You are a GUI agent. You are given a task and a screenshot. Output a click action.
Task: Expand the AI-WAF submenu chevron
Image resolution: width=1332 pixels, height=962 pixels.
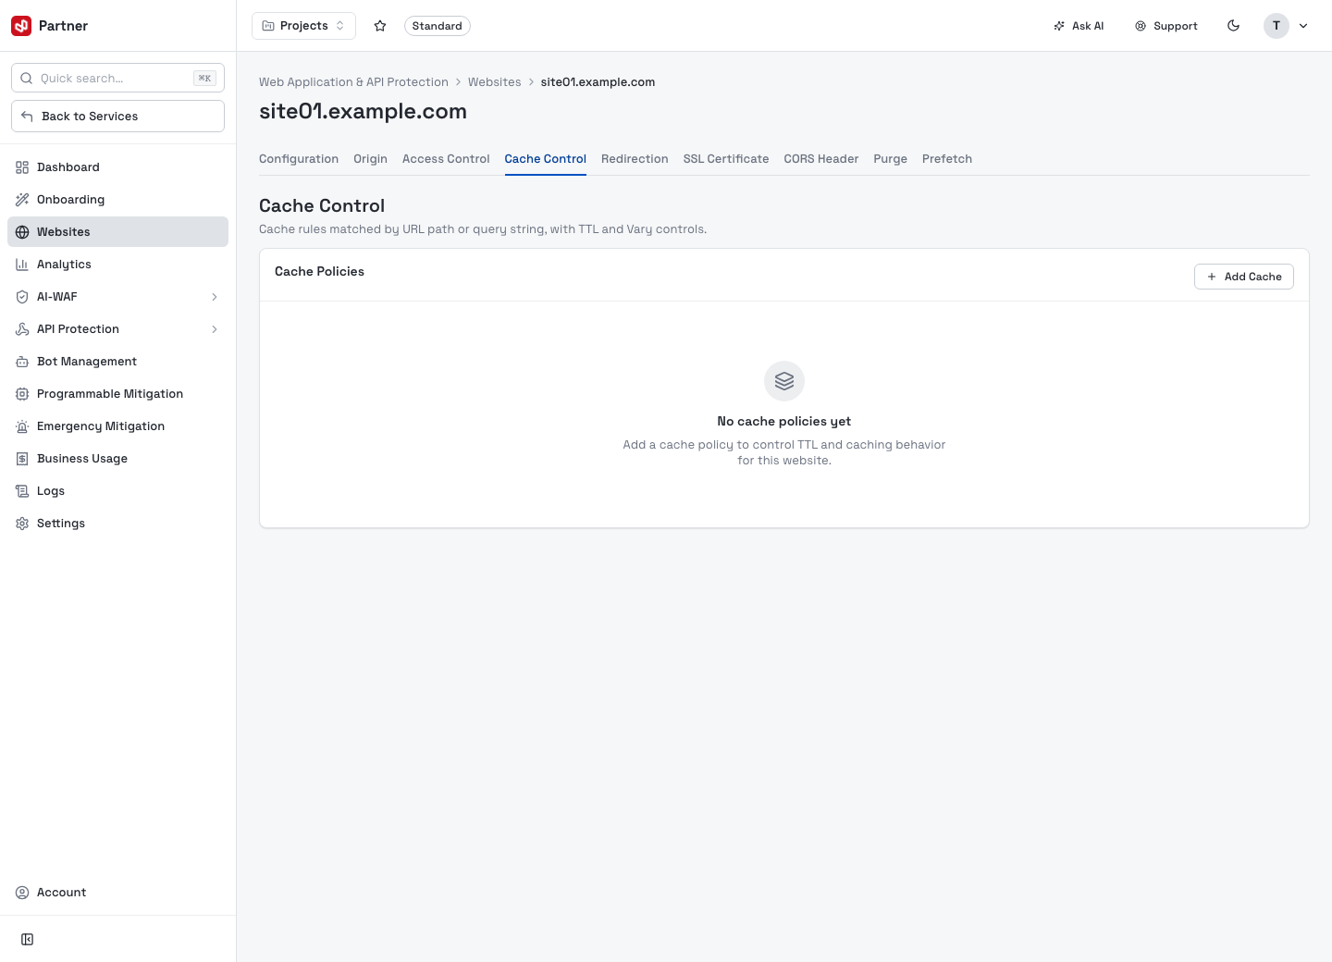point(215,297)
